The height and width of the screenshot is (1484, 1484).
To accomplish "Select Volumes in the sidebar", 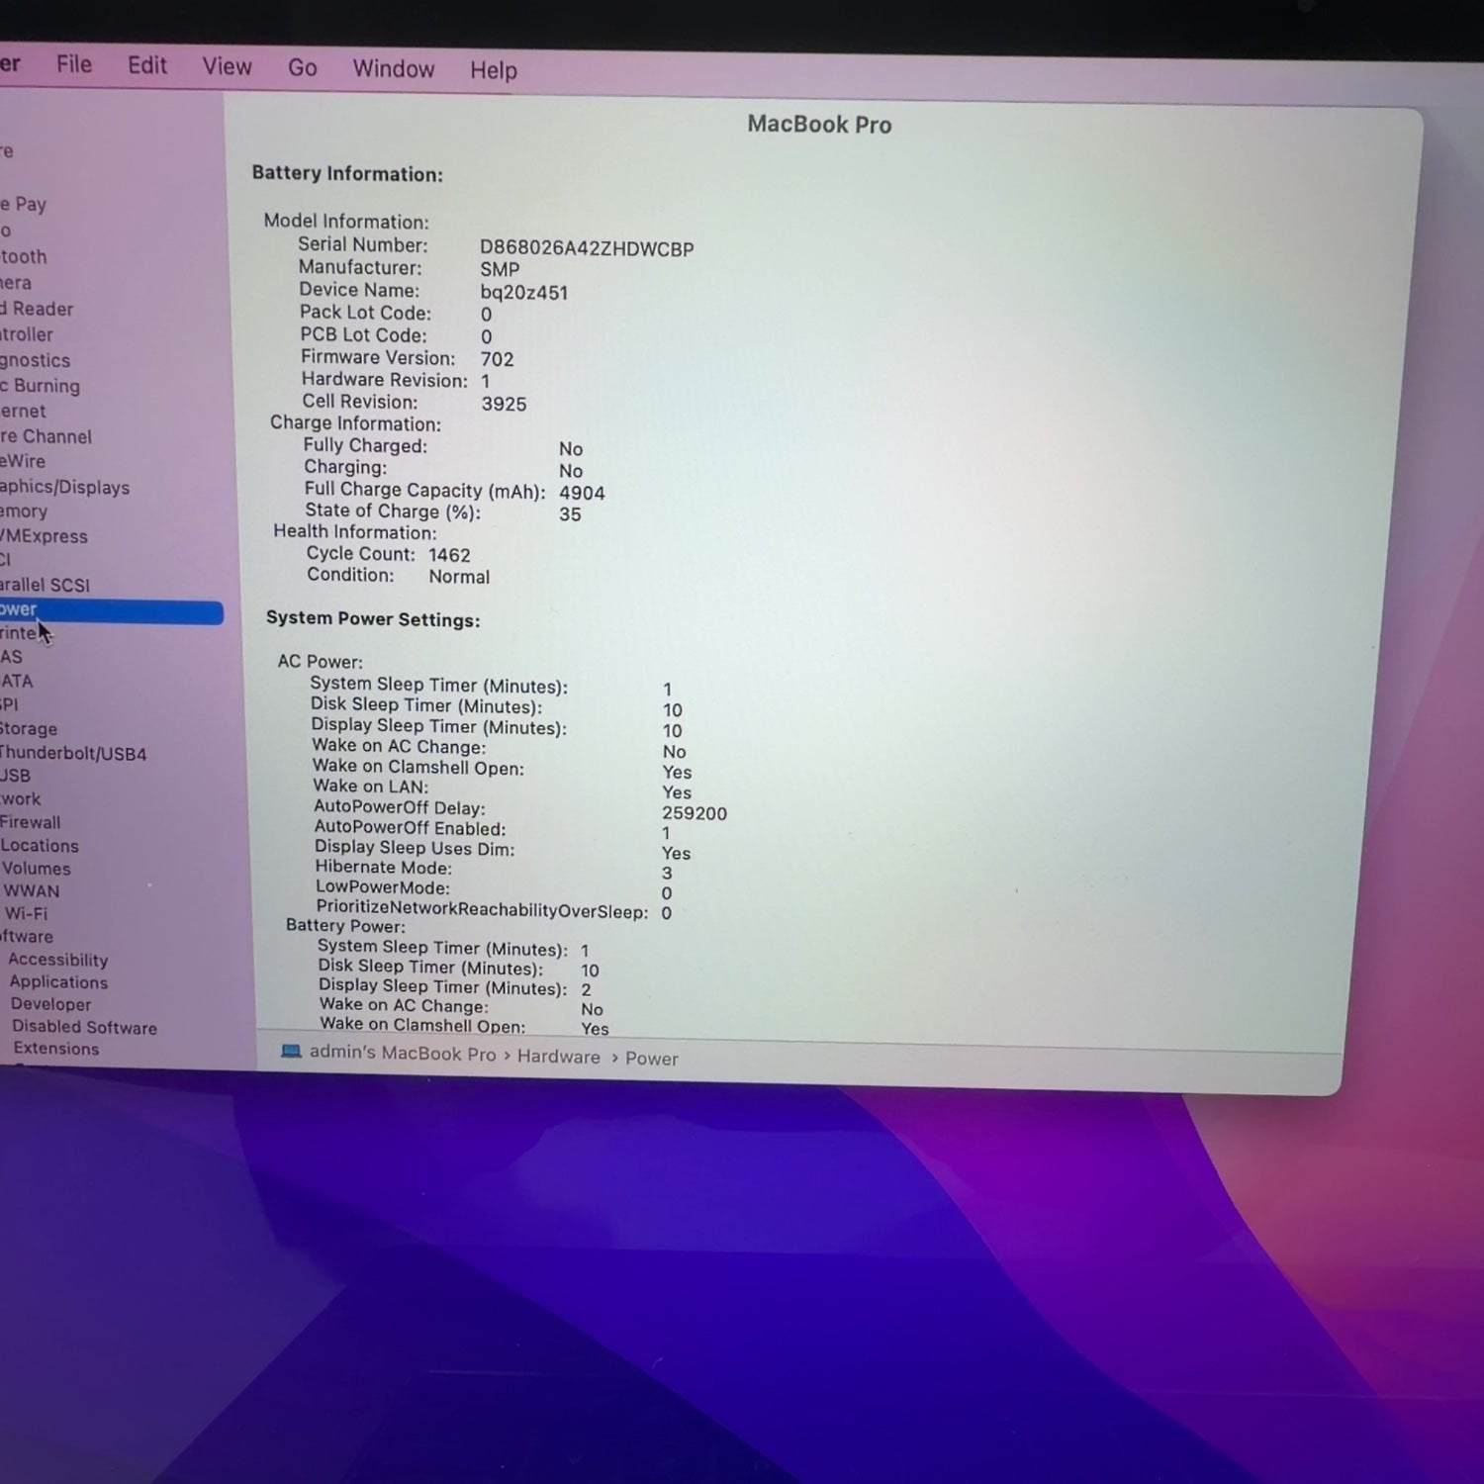I will click(36, 869).
